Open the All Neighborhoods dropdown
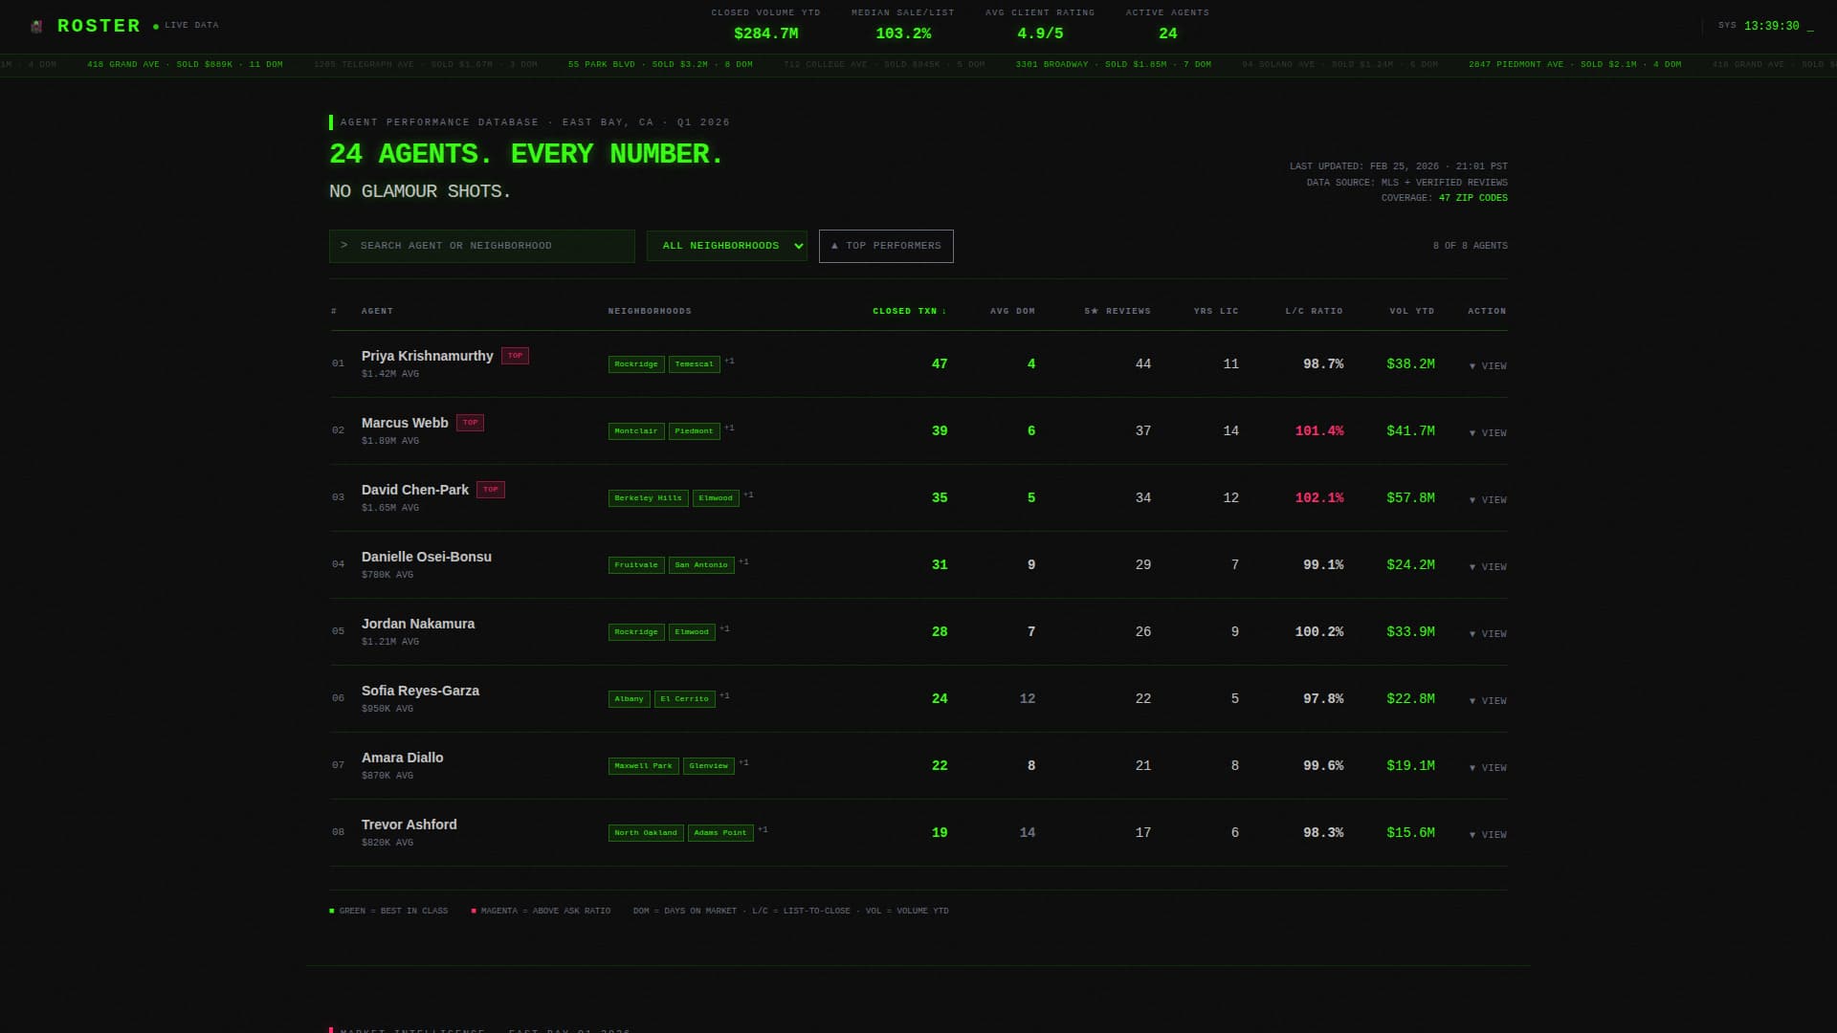 [727, 246]
